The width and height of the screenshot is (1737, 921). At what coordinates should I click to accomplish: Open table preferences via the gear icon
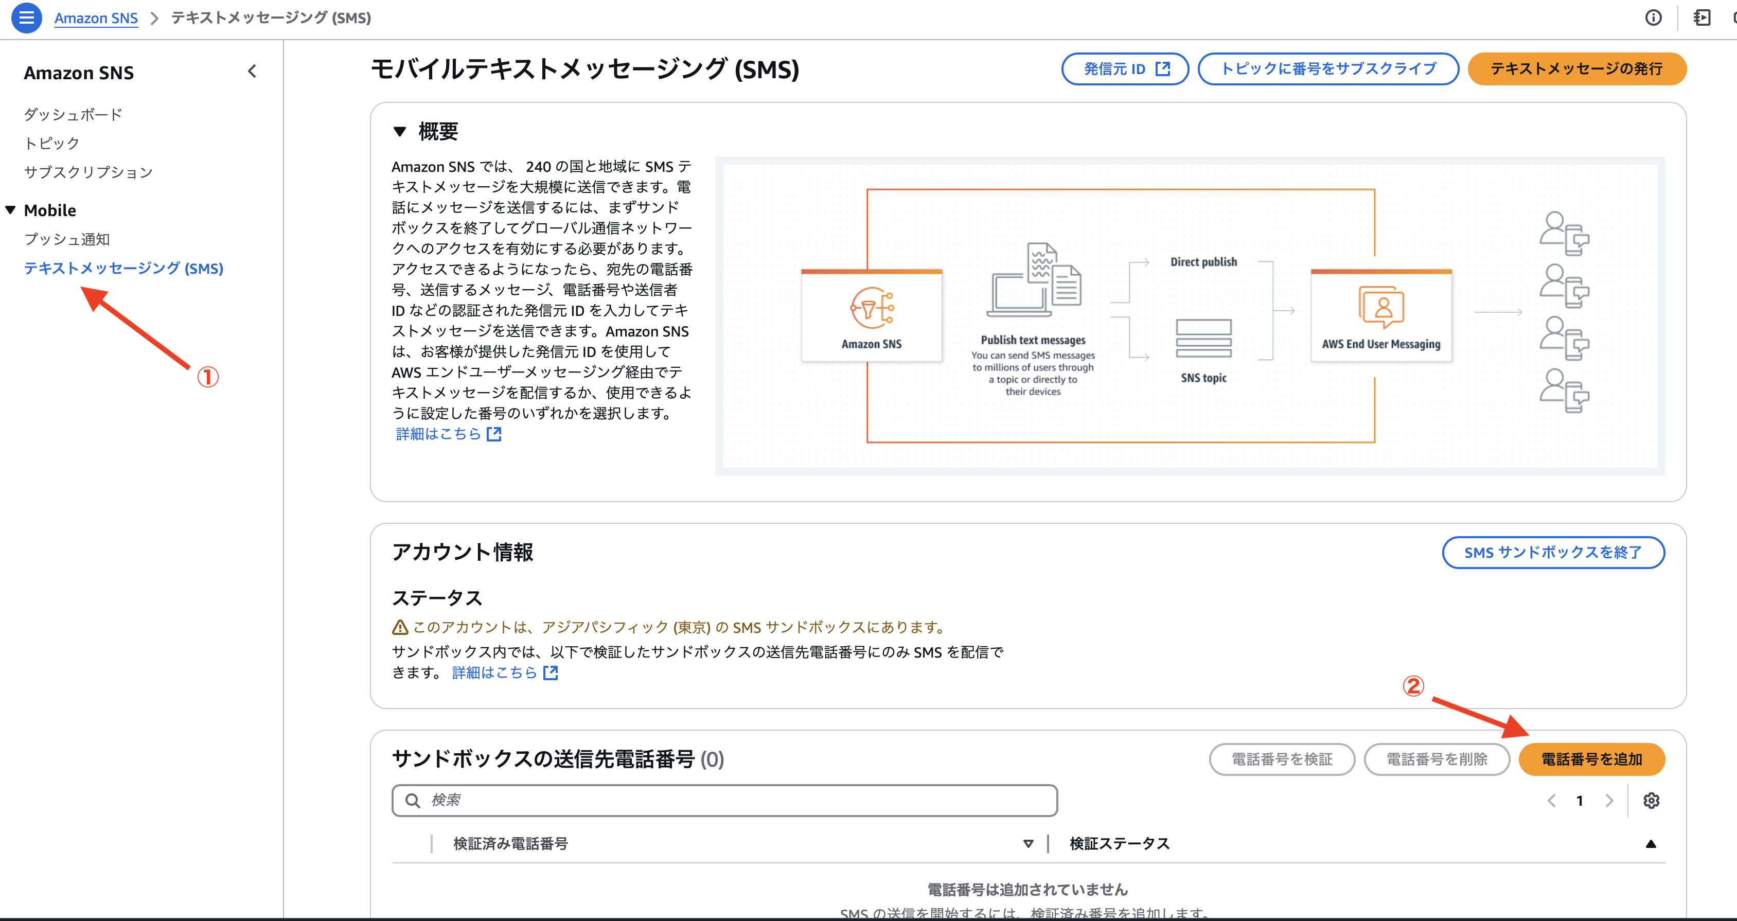tap(1652, 800)
